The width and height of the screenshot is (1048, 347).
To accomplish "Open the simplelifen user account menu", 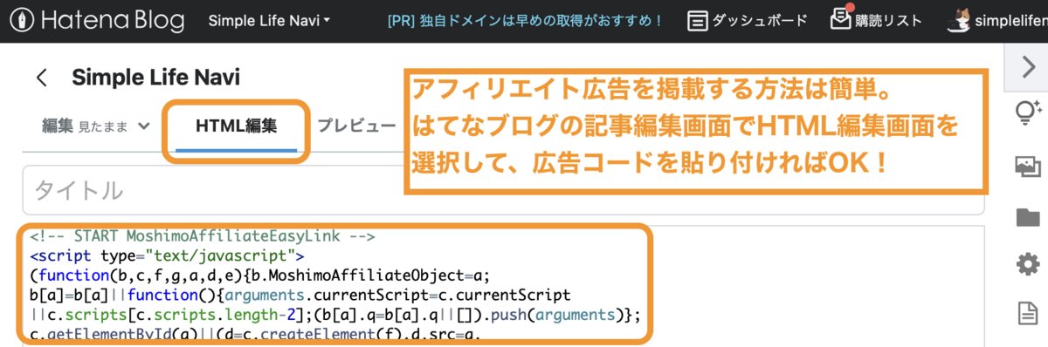I will pyautogui.click(x=998, y=20).
